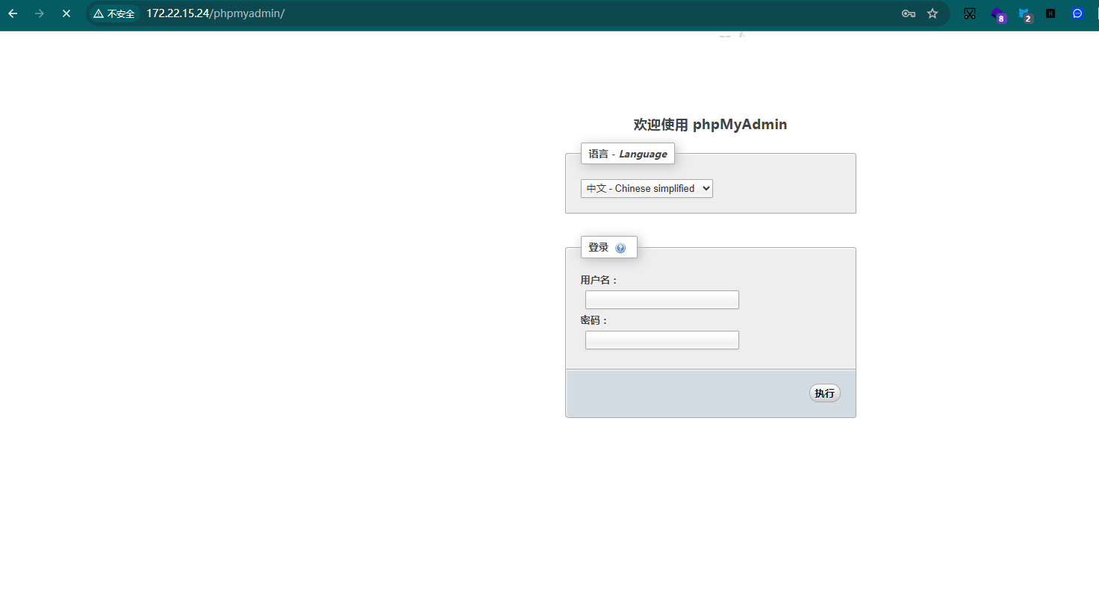
Task: Focus the 密码 password input field
Action: point(661,340)
